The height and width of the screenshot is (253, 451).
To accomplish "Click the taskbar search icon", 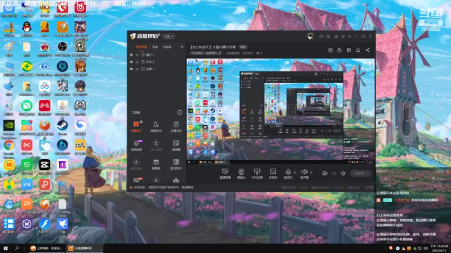I will click(x=17, y=248).
